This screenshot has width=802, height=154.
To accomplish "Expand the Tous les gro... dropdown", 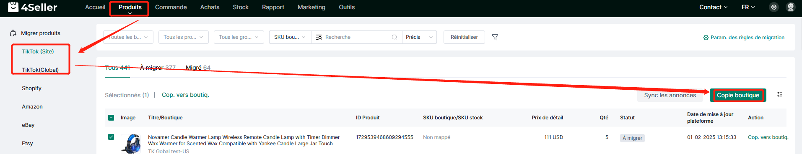I will coord(239,37).
